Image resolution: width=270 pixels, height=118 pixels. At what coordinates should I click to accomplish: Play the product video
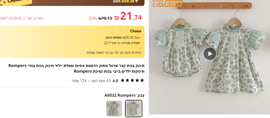click(210, 54)
